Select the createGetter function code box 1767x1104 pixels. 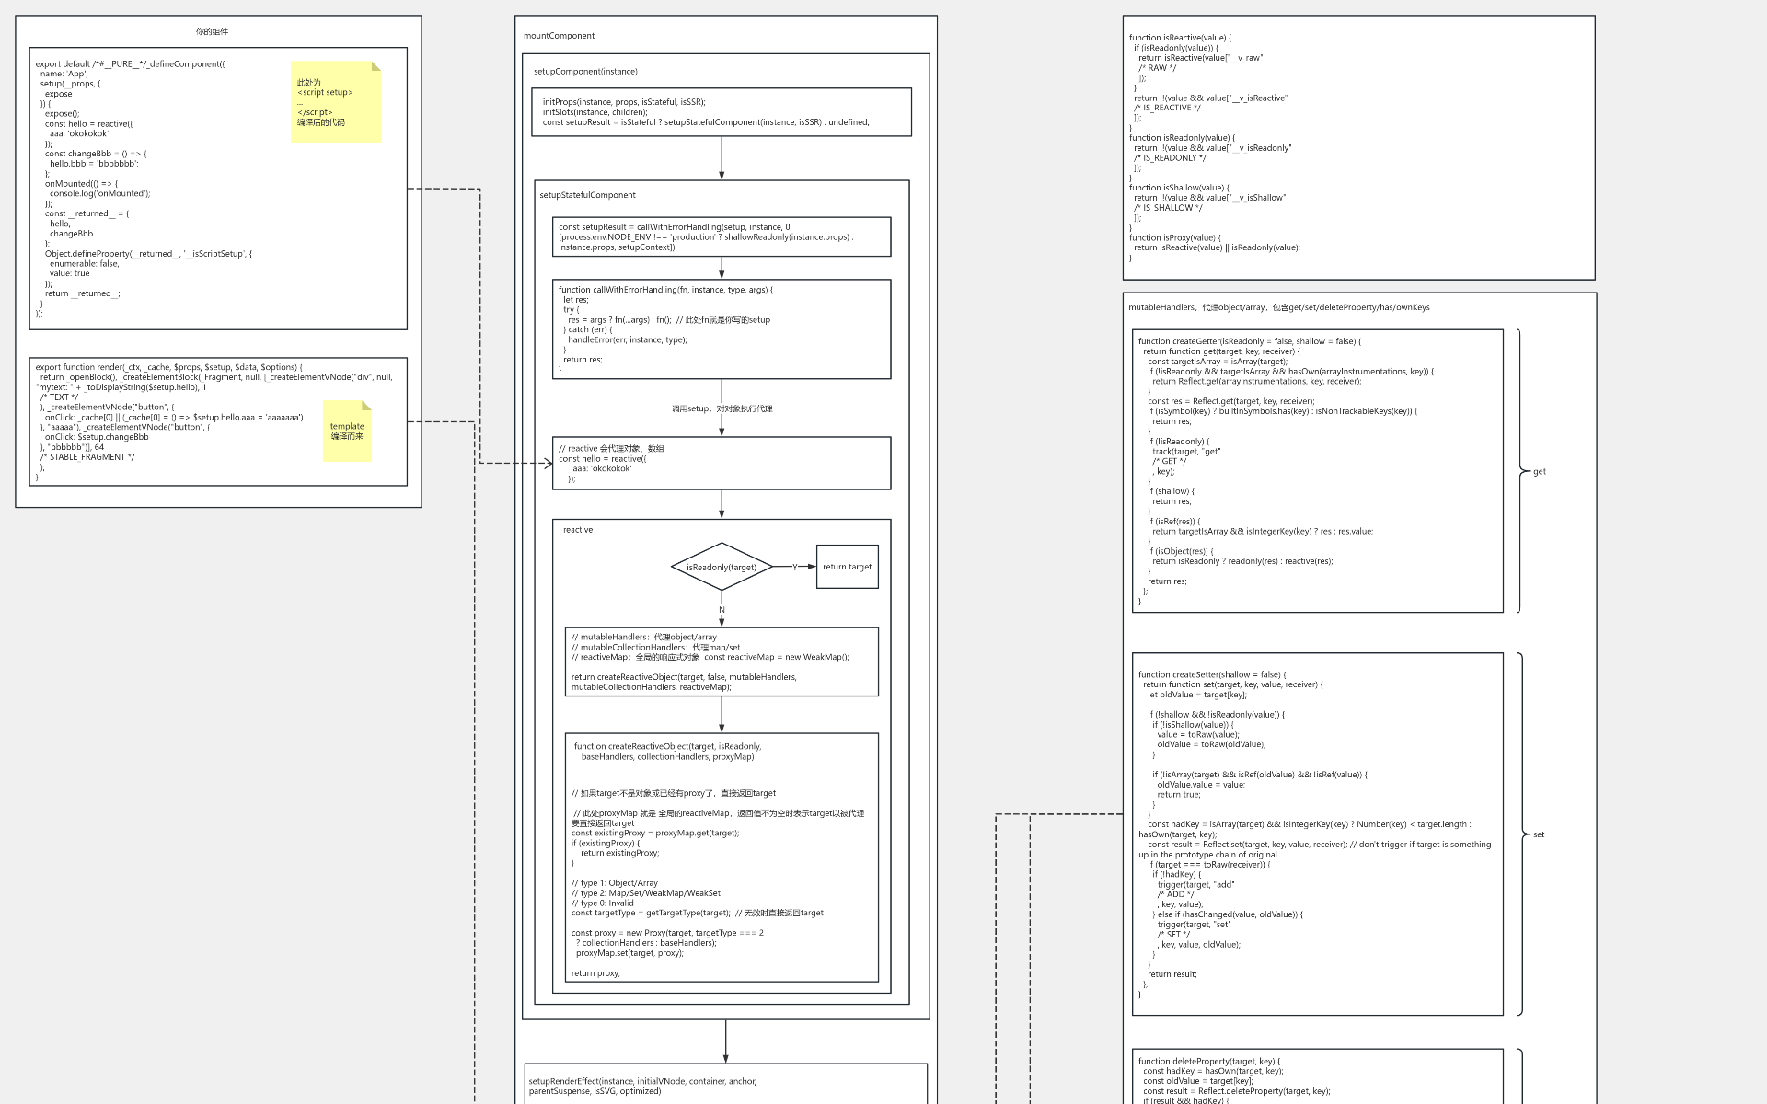click(x=1317, y=471)
